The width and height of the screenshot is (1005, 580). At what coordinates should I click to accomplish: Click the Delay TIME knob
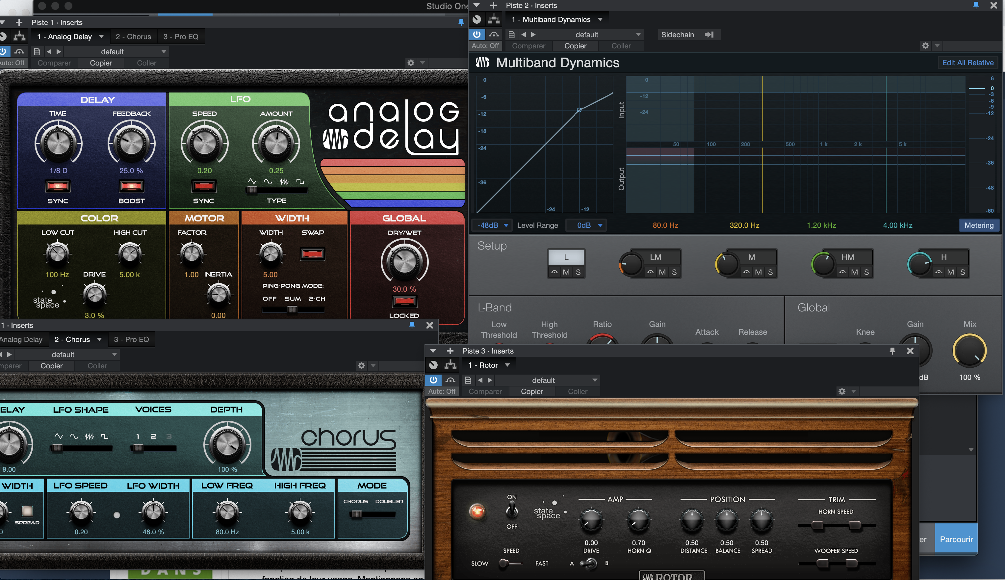(58, 143)
